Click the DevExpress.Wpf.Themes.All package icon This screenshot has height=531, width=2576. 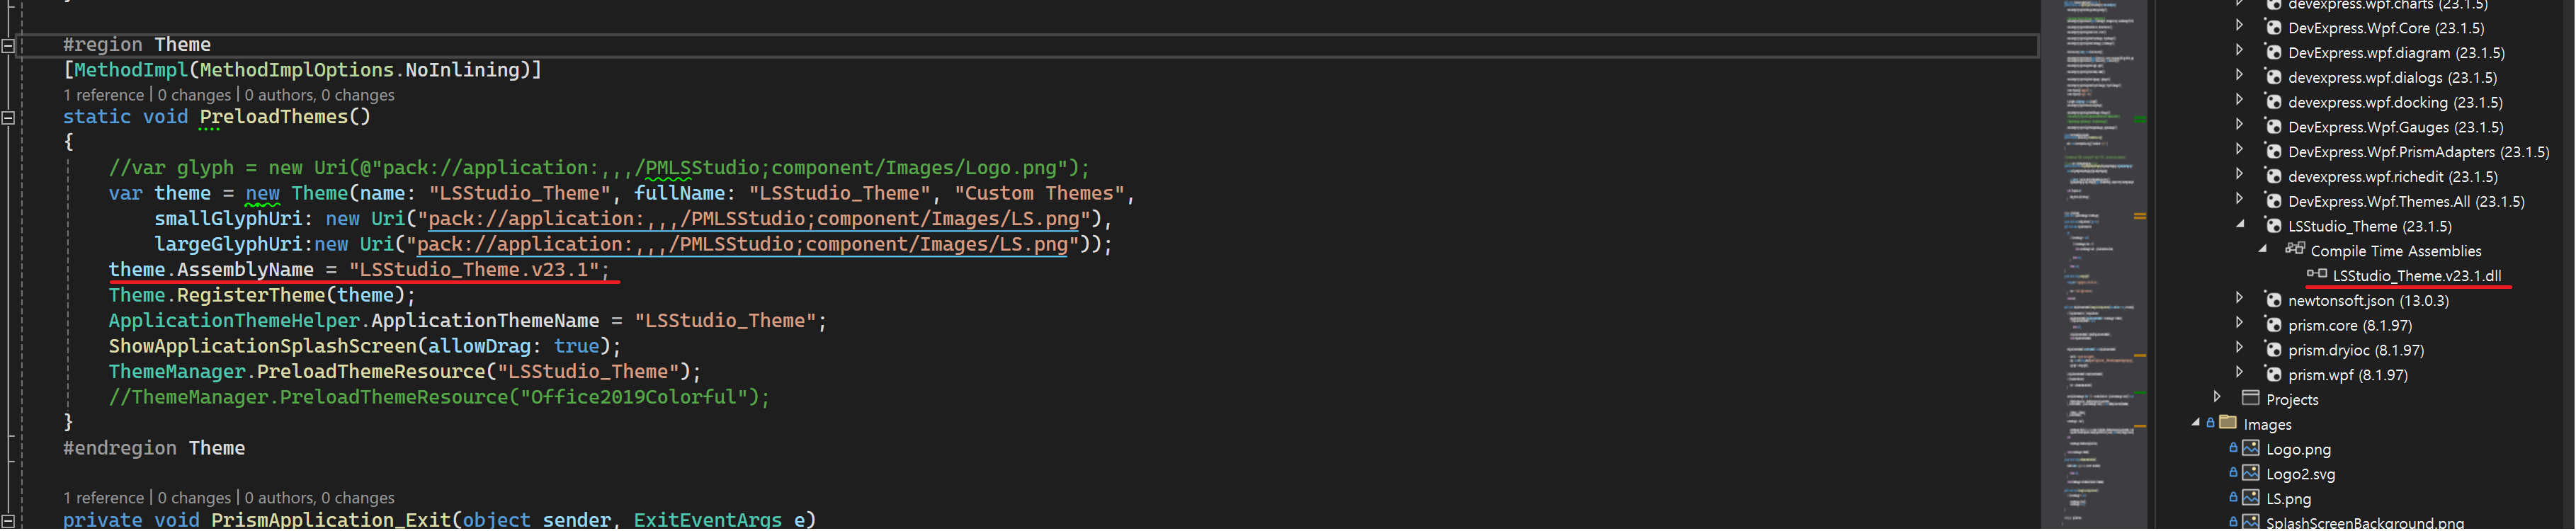click(x=2273, y=201)
